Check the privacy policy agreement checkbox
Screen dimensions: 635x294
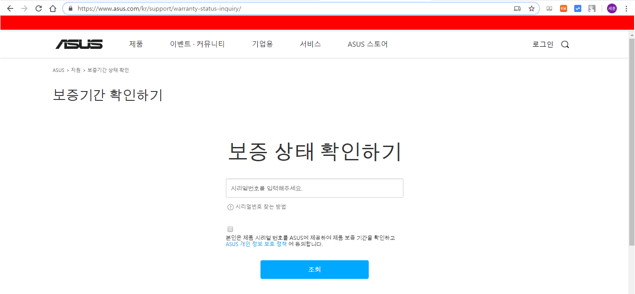click(230, 229)
